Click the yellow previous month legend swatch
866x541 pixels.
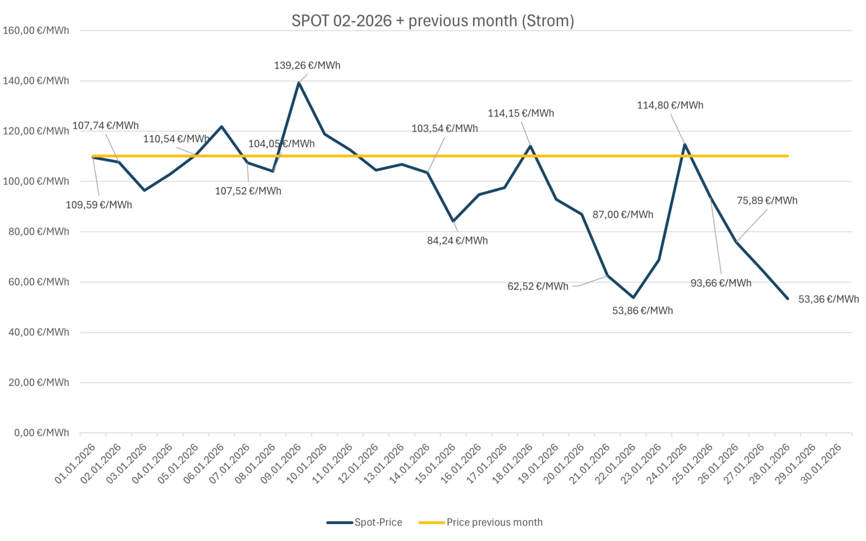coord(431,522)
